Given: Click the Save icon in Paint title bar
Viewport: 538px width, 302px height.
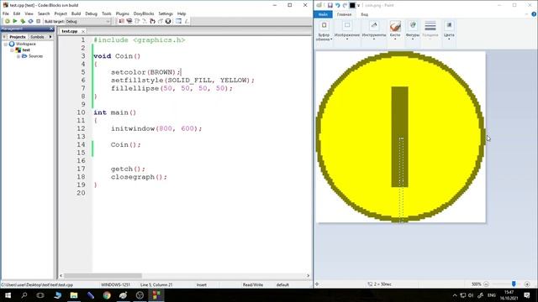Looking at the screenshot, I should pyautogui.click(x=330, y=5).
